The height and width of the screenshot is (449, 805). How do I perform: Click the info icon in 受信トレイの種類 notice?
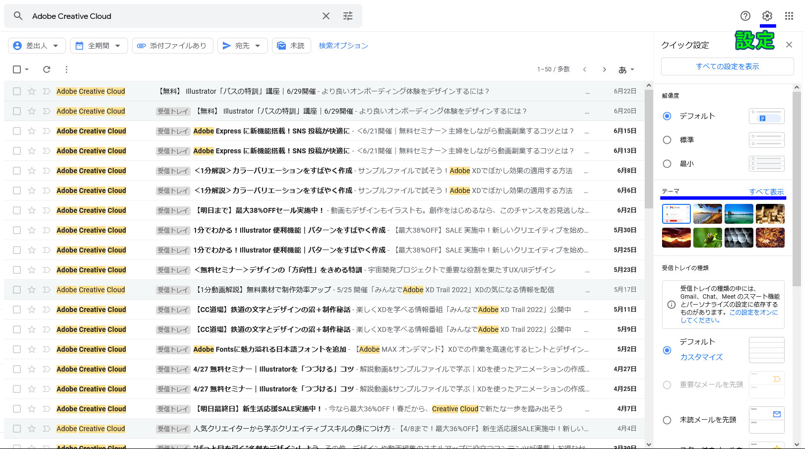[x=671, y=305]
